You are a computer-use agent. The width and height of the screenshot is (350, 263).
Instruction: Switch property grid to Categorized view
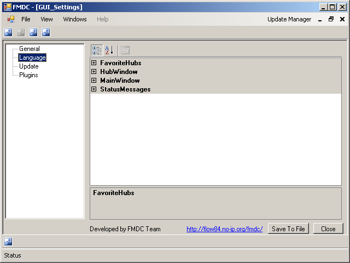pos(97,50)
